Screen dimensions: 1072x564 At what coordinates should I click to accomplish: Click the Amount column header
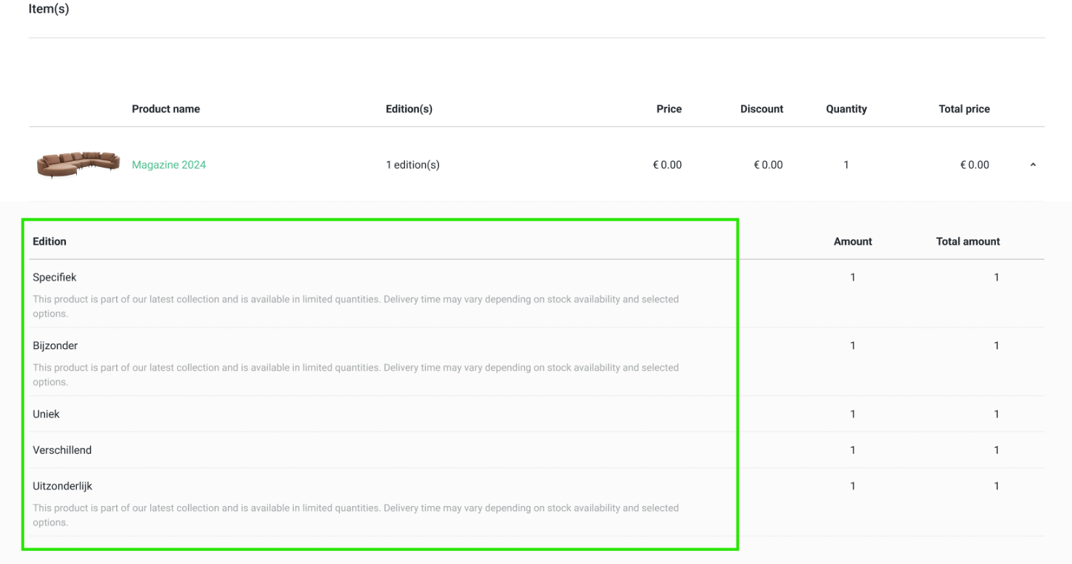click(853, 241)
